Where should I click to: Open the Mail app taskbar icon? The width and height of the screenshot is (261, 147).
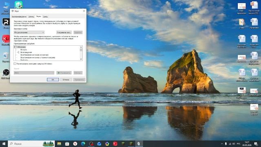click(x=99, y=144)
